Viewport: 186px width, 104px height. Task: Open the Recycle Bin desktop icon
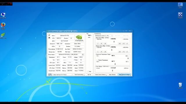coord(180,86)
